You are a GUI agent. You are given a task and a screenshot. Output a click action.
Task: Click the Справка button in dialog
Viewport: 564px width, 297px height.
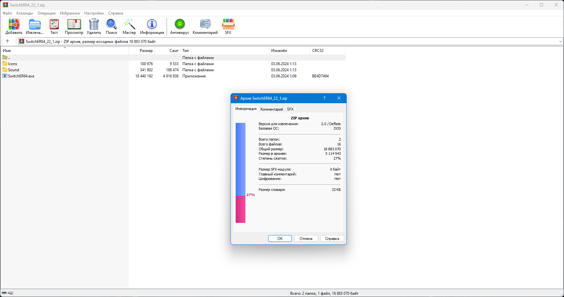(332, 239)
